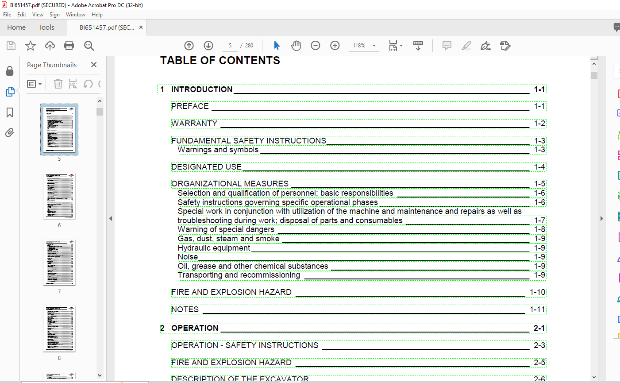
Task: Print the document
Action: pyautogui.click(x=69, y=46)
